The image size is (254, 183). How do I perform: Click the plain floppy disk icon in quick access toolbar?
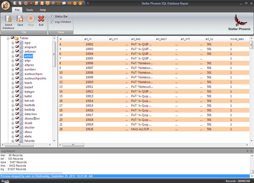42,3
